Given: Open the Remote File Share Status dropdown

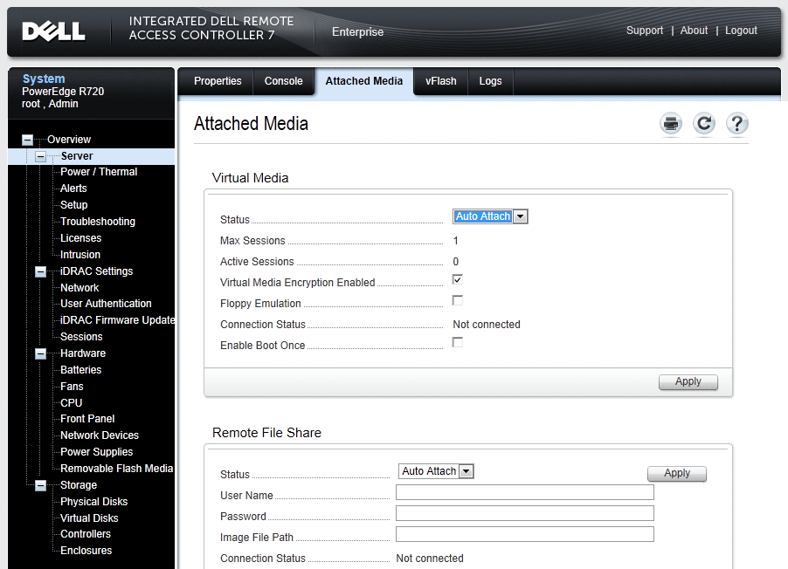Looking at the screenshot, I should tap(436, 471).
